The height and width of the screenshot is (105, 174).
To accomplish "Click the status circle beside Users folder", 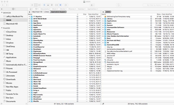I will click(151, 23).
